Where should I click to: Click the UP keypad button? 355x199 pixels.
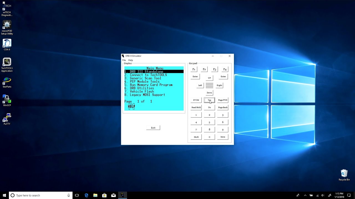tap(209, 78)
